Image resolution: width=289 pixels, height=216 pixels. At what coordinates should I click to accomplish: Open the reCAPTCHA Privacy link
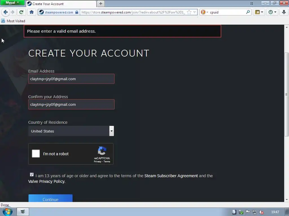click(x=97, y=162)
